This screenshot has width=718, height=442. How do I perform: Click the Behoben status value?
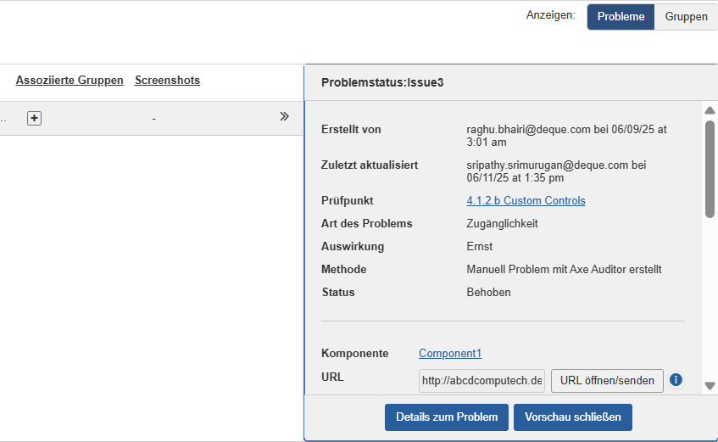(x=488, y=293)
